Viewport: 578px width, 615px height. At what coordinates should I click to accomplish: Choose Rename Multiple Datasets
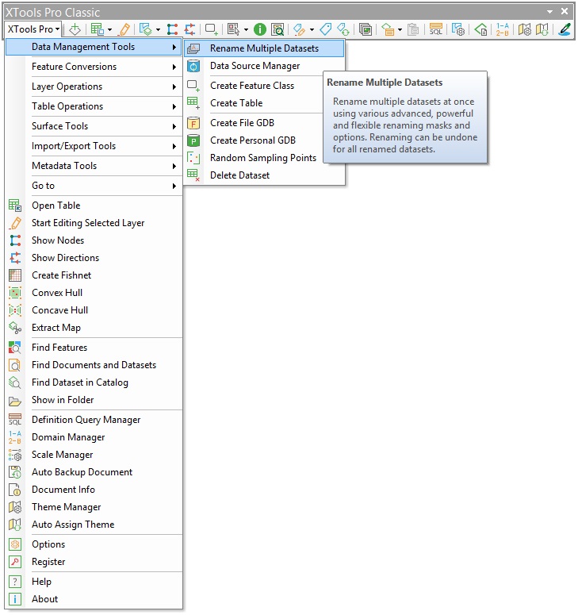coord(264,48)
